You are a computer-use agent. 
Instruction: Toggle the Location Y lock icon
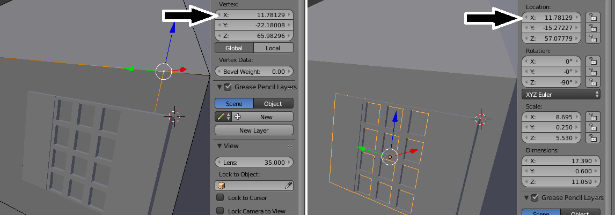[x=592, y=28]
